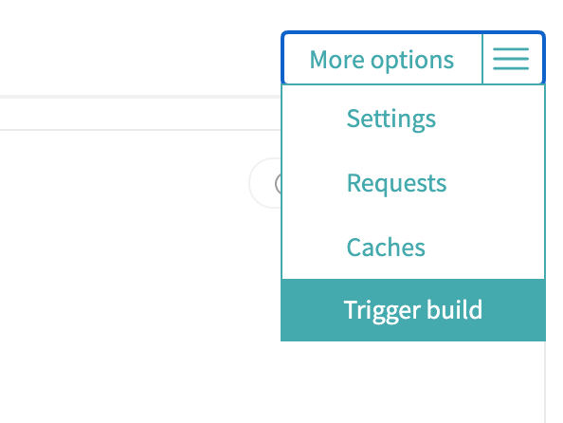Image resolution: width=563 pixels, height=423 pixels.
Task: Click the More options label text
Action: (x=381, y=60)
